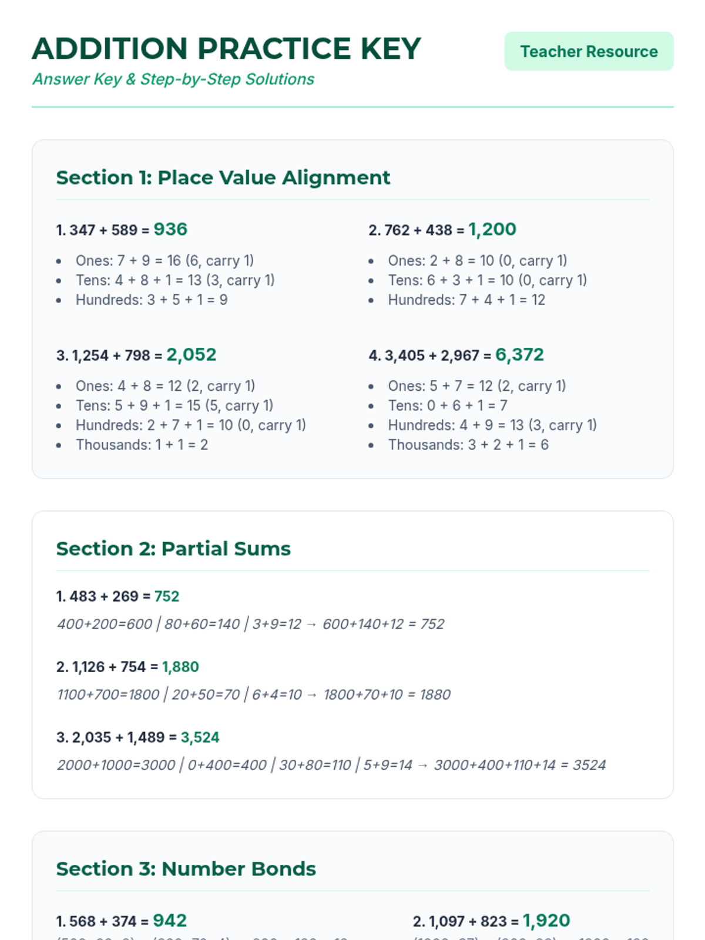
Task: Click the Addition Practice Key title
Action: click(227, 49)
